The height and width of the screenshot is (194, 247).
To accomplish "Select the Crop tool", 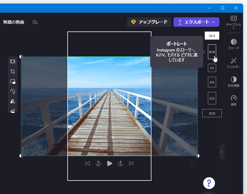I will [13, 71].
